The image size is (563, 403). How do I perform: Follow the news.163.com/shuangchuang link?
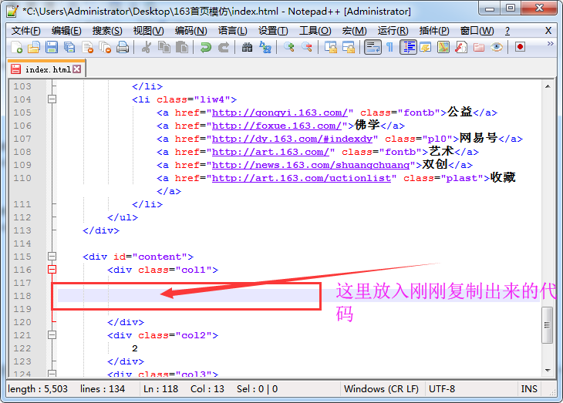click(x=311, y=165)
